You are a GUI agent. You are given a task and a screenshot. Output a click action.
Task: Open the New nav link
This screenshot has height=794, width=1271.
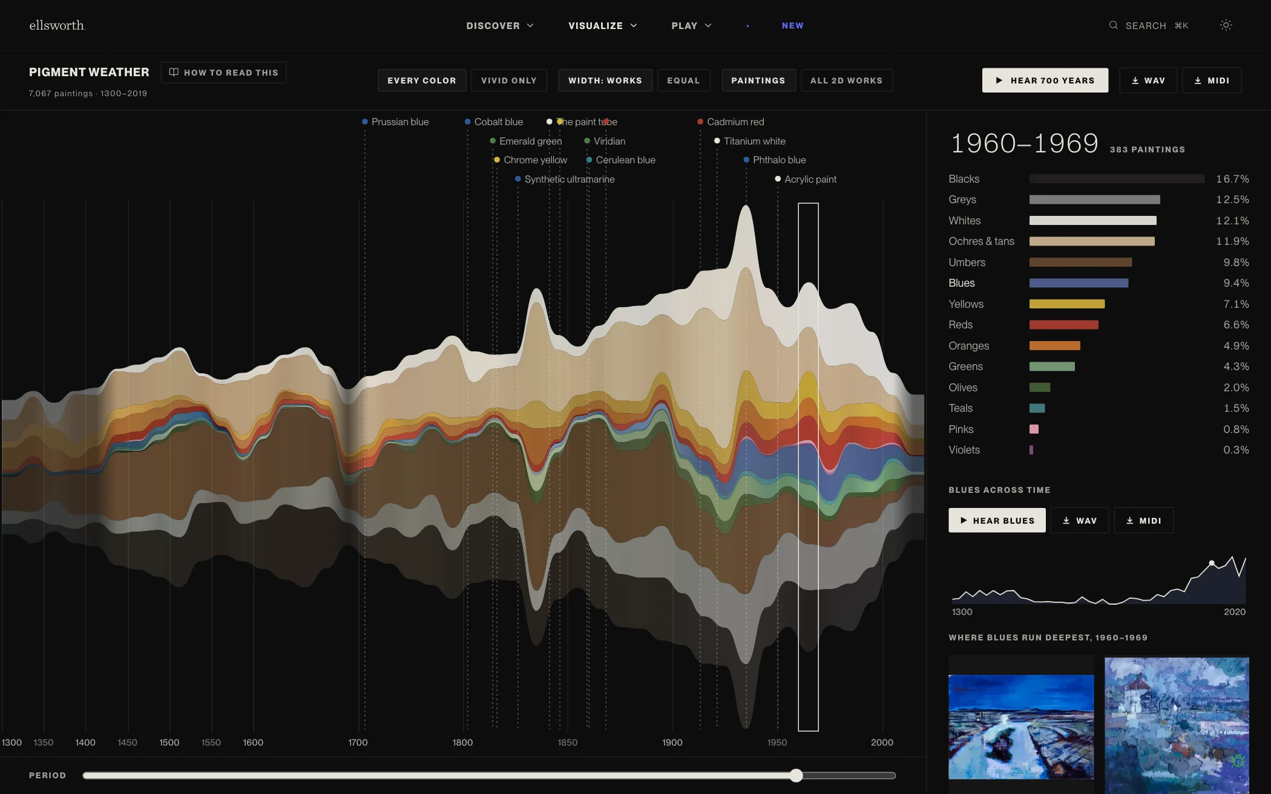(792, 25)
